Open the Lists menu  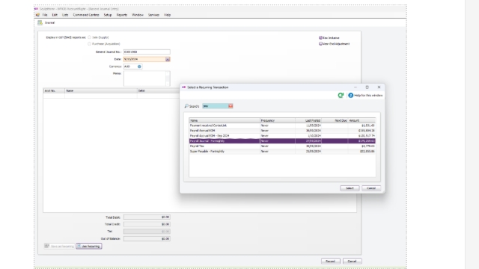(65, 15)
